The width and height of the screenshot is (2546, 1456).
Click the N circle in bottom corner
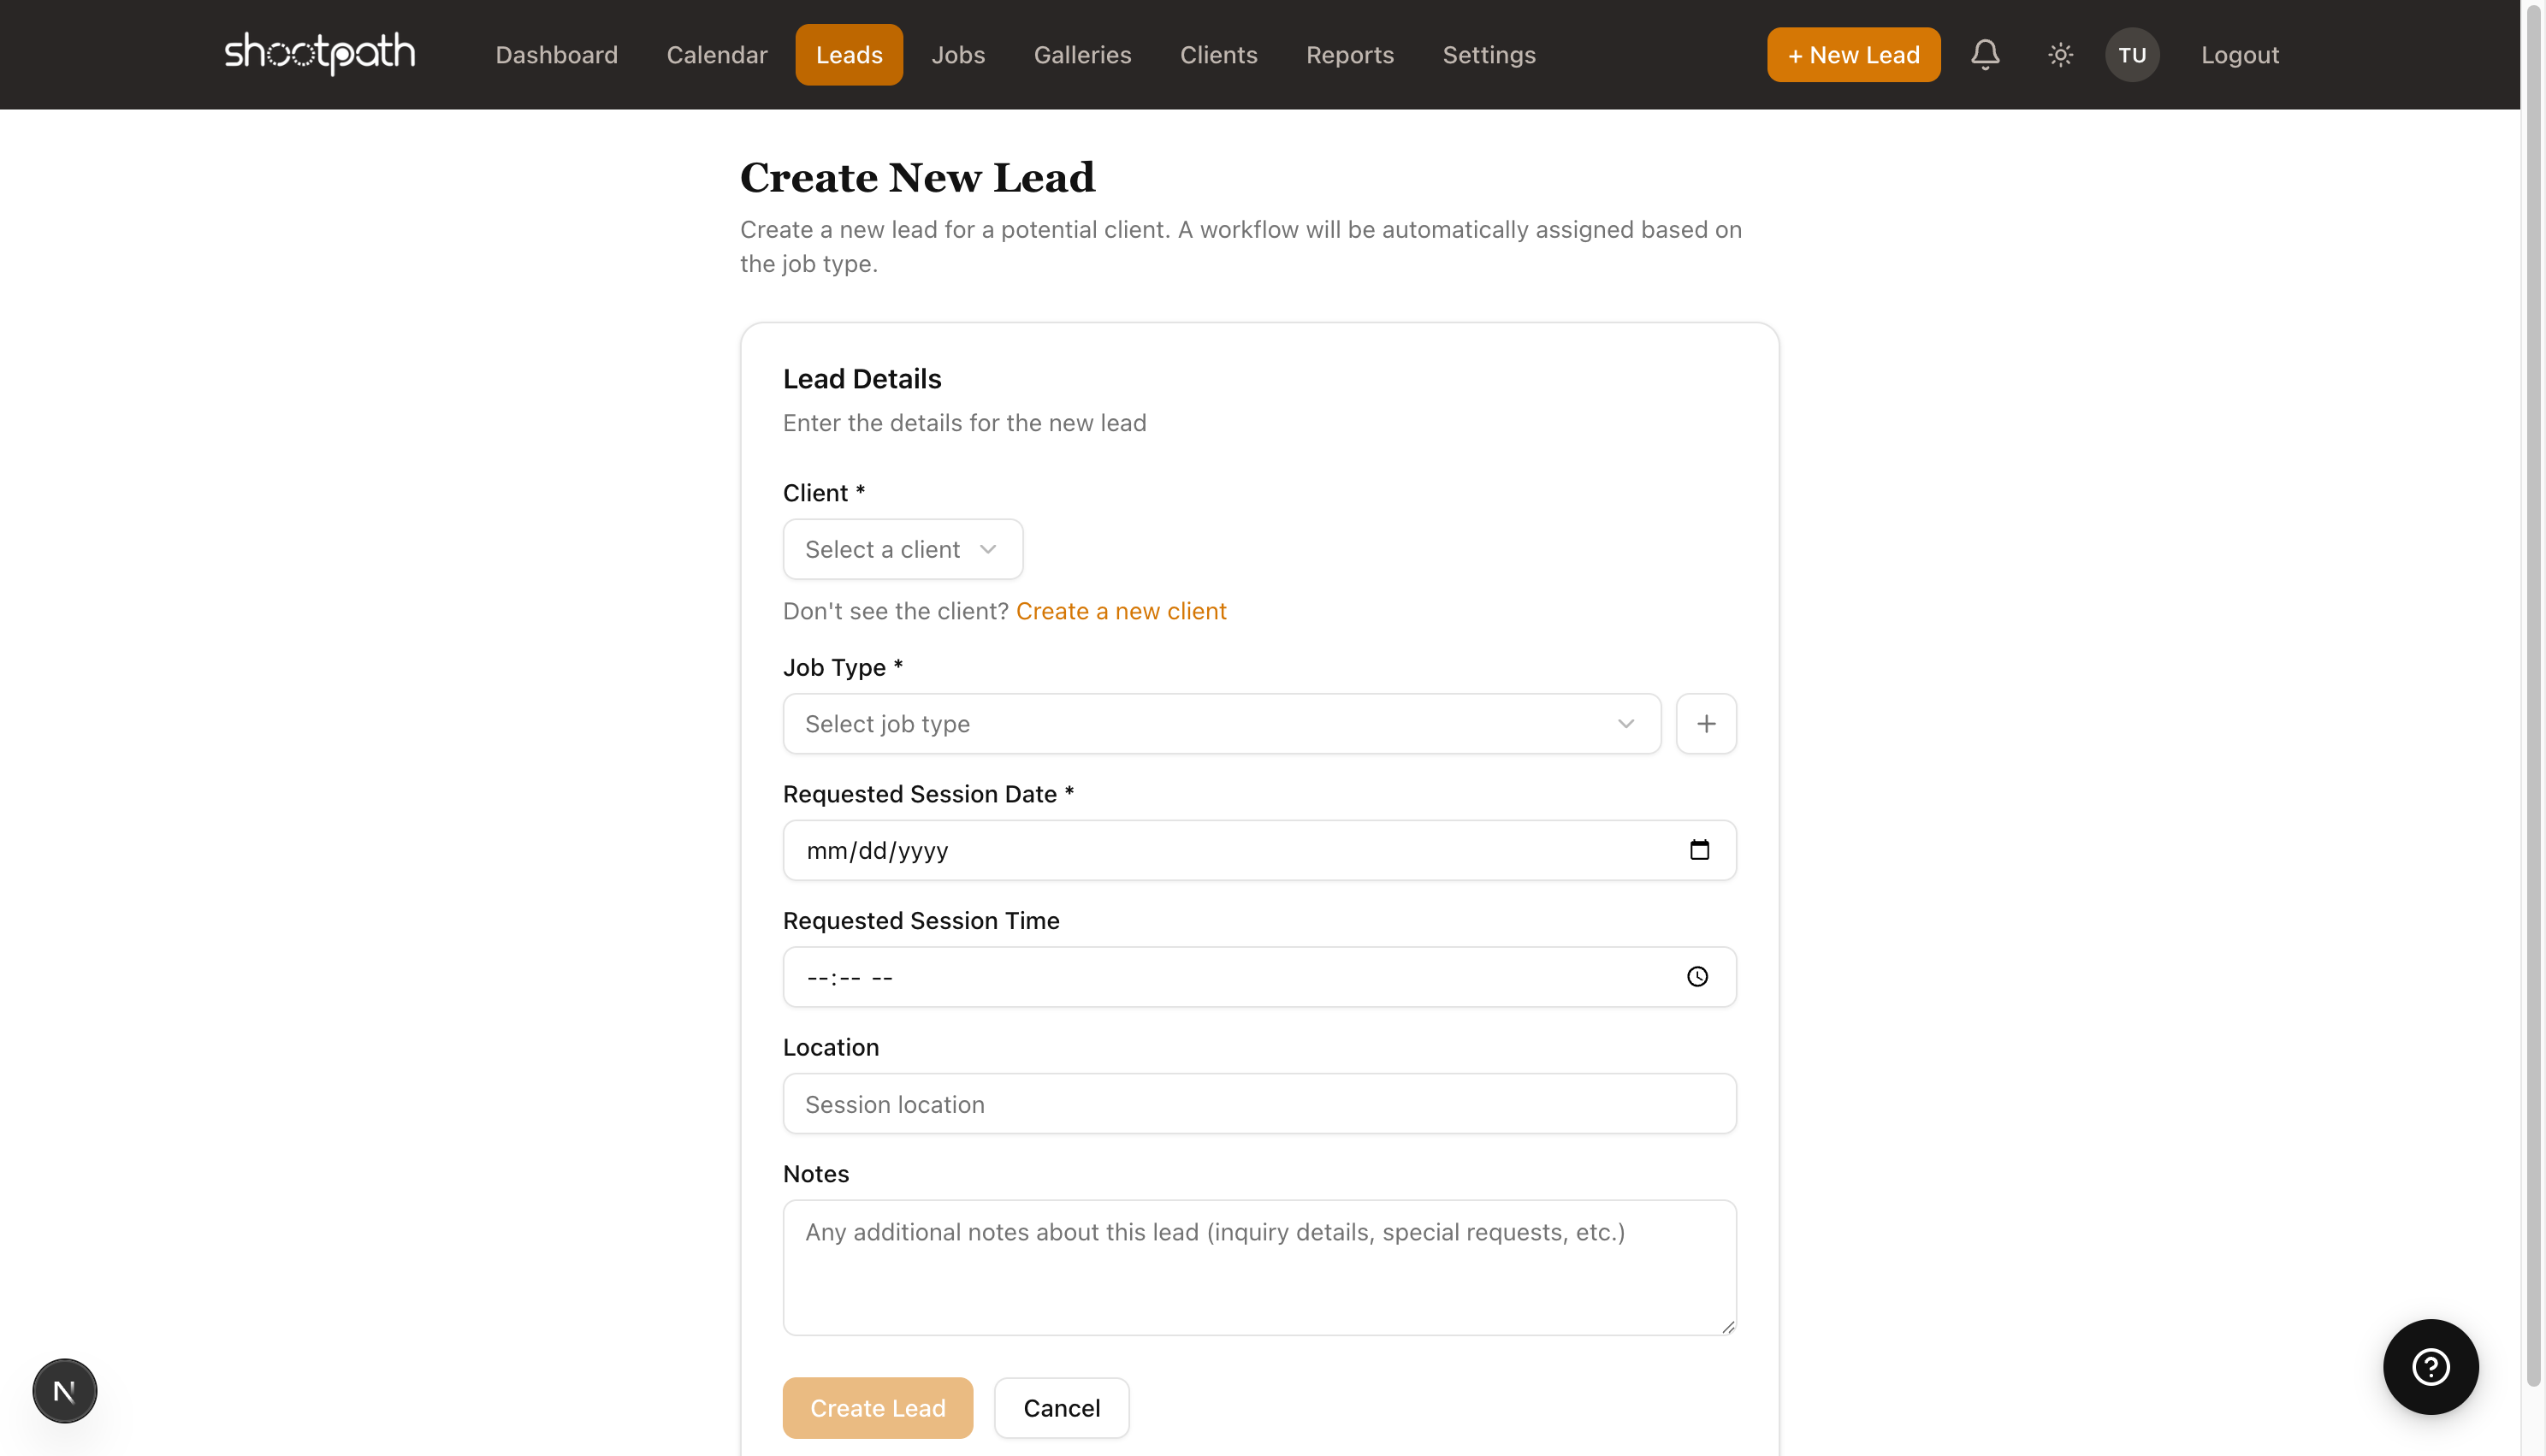[64, 1390]
